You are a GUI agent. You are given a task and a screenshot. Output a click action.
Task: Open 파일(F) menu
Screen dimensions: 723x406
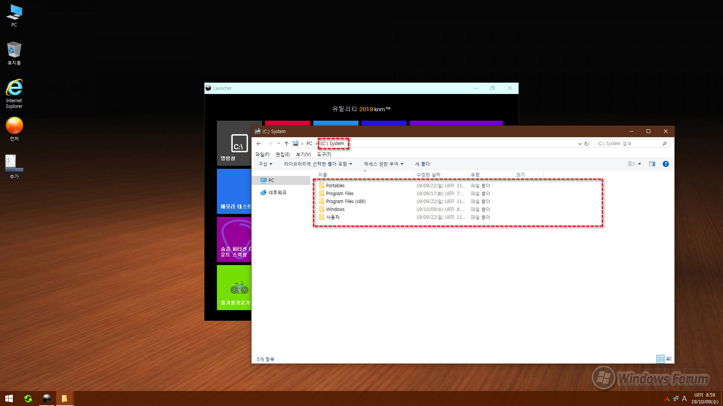(x=262, y=155)
